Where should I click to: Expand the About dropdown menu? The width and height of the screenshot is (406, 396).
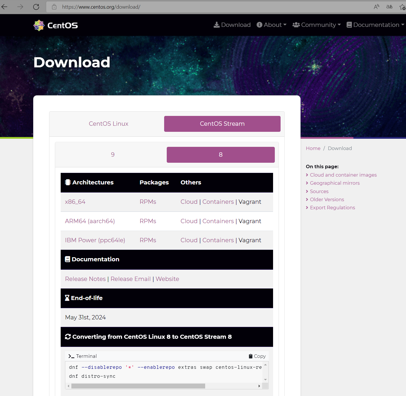[272, 25]
